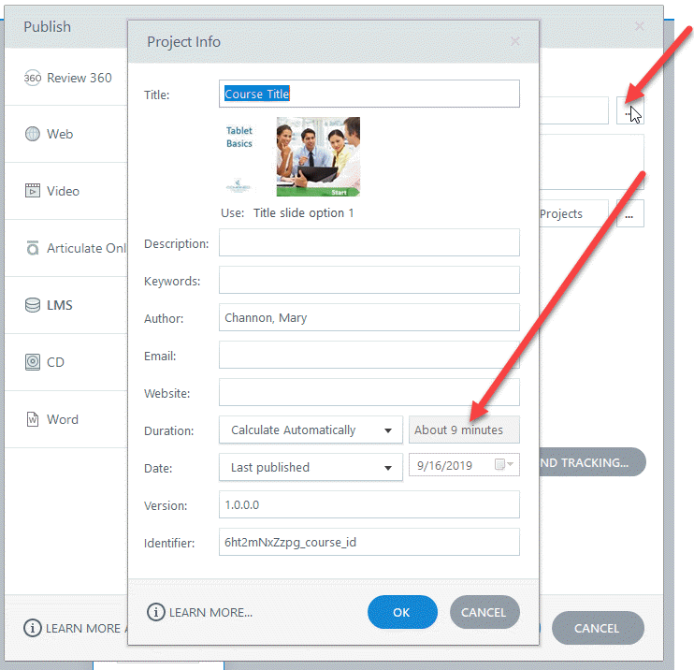Image resolution: width=694 pixels, height=670 pixels.
Task: Click the Title input field
Action: coord(369,94)
